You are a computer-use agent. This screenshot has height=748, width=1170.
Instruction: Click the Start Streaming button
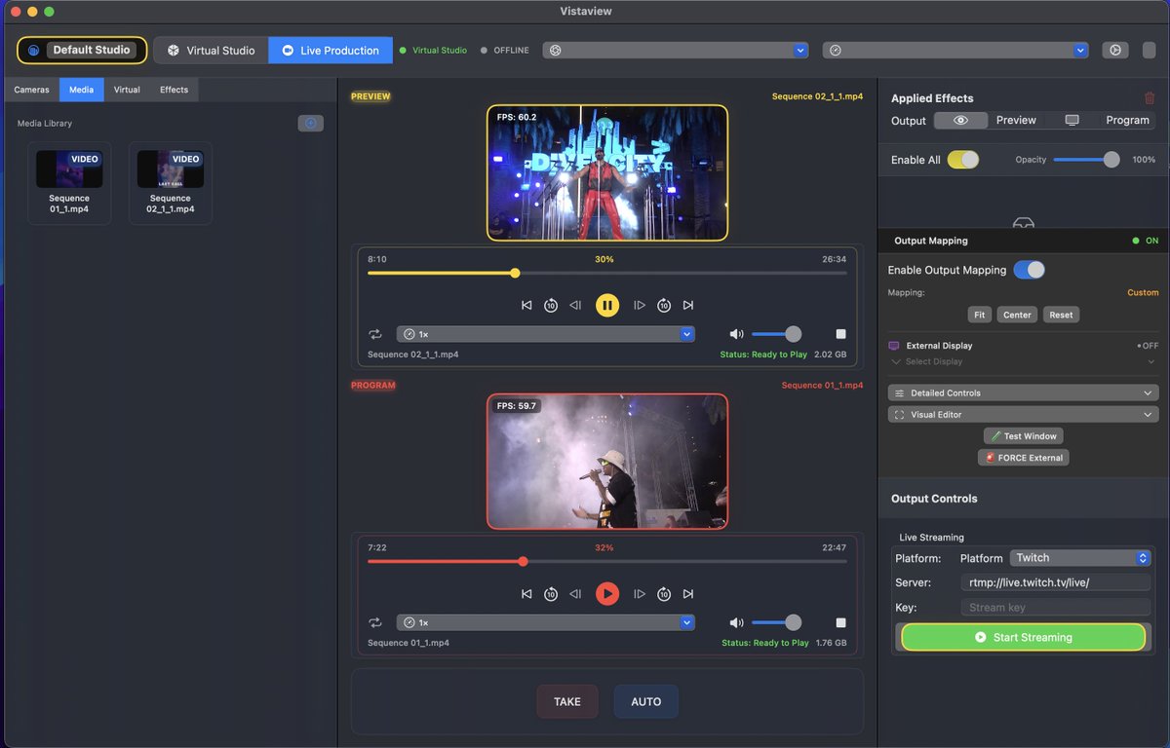point(1023,637)
